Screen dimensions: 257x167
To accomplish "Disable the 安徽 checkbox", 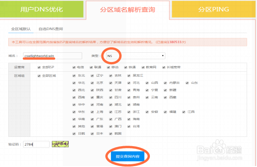I will 147,112.
